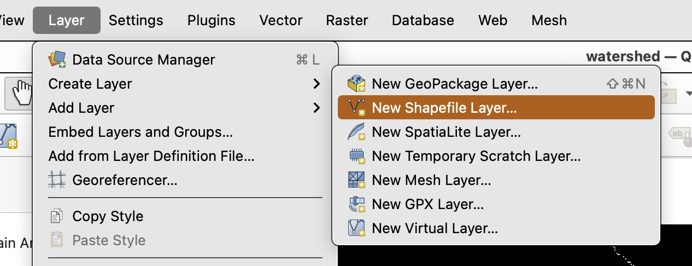Click the Data Source Manager icon

57,59
